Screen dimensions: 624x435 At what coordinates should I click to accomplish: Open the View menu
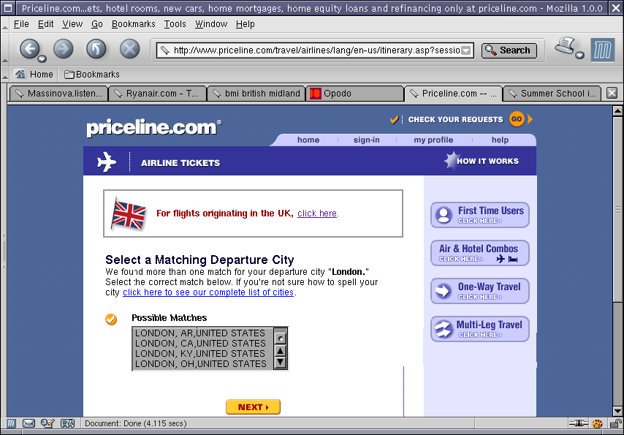pos(72,24)
